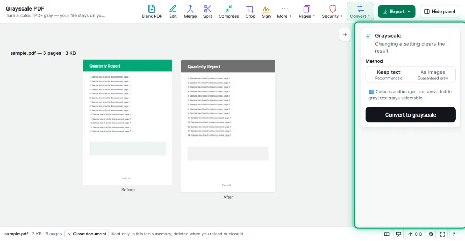Open the Export dropdown button

click(396, 12)
